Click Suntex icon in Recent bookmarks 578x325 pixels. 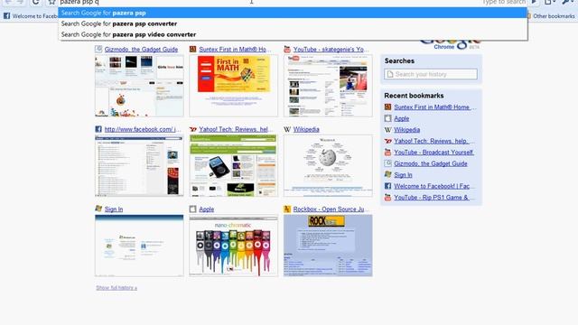click(x=387, y=107)
